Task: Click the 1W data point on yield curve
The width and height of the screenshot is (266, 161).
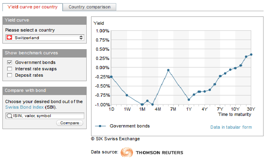Action: click(127, 95)
